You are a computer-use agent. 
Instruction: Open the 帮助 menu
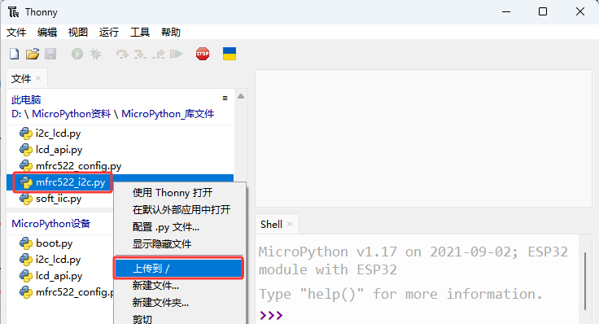pos(171,33)
